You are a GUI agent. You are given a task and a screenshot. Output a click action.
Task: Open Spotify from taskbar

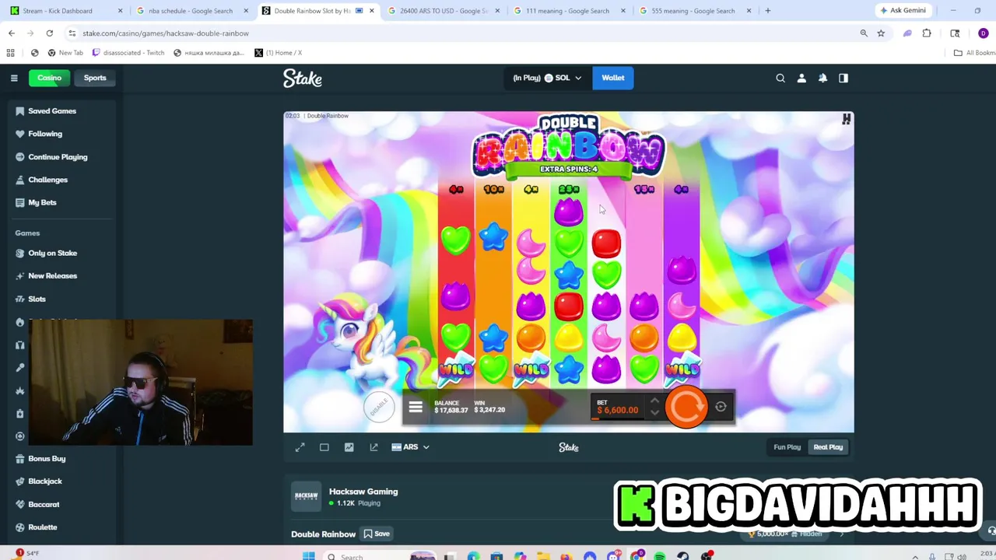tap(660, 556)
